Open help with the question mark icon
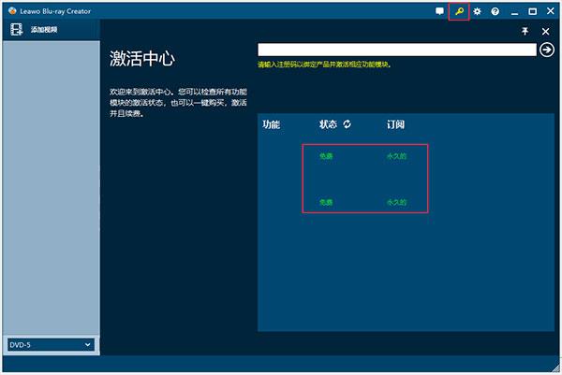This screenshot has width=562, height=375. (495, 11)
